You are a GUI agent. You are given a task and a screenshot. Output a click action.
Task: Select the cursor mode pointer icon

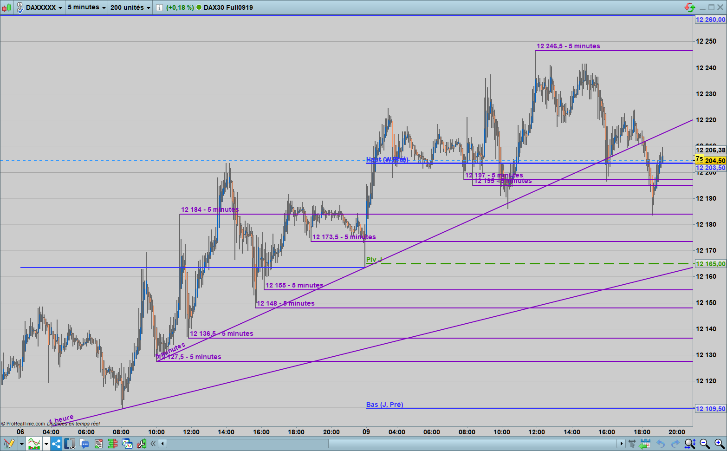pyautogui.click(x=632, y=444)
